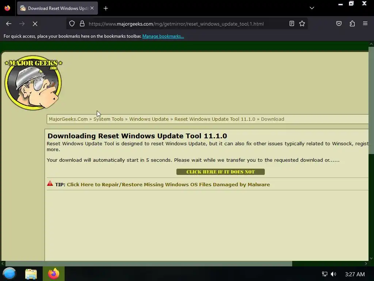The height and width of the screenshot is (281, 374).
Task: Click the scroll right arrow
Action: pyautogui.click(x=366, y=263)
